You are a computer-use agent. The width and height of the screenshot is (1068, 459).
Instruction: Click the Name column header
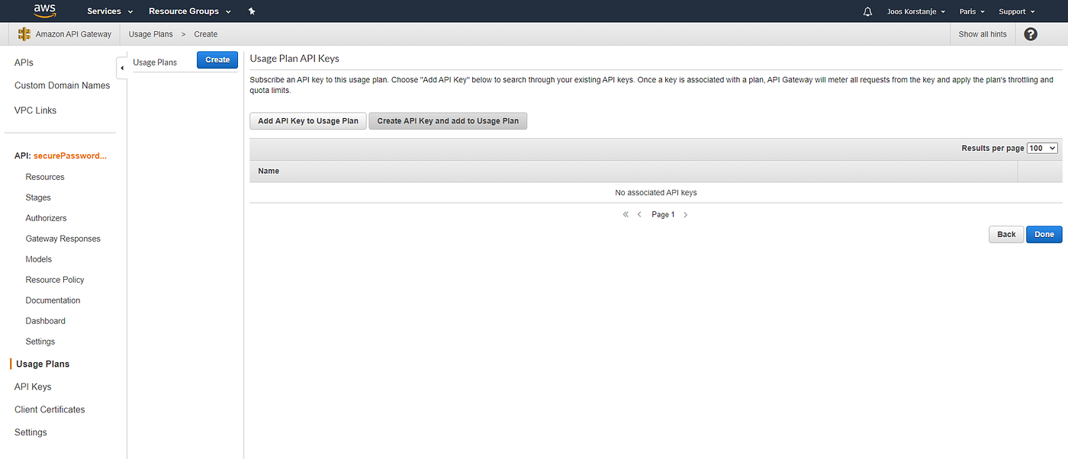[269, 171]
